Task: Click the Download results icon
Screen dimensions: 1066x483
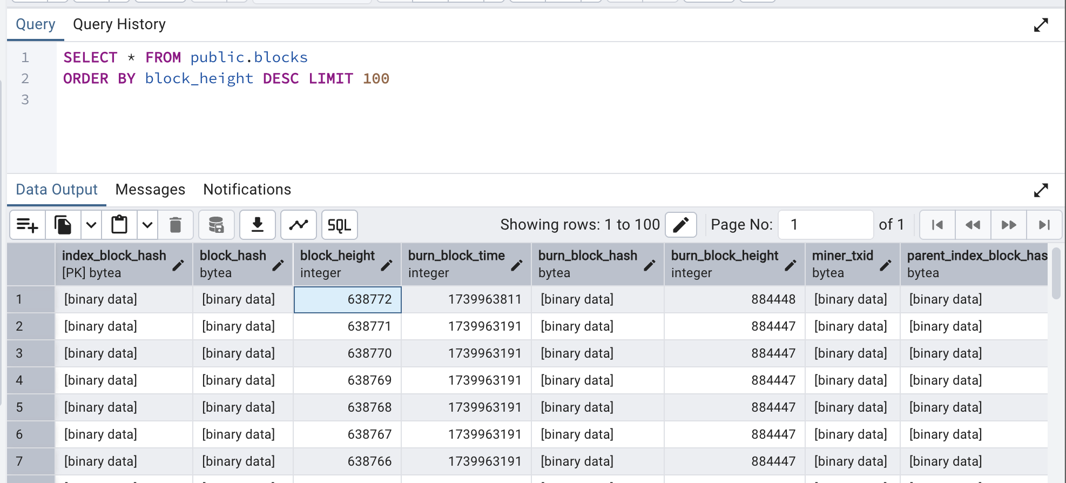Action: pyautogui.click(x=258, y=225)
